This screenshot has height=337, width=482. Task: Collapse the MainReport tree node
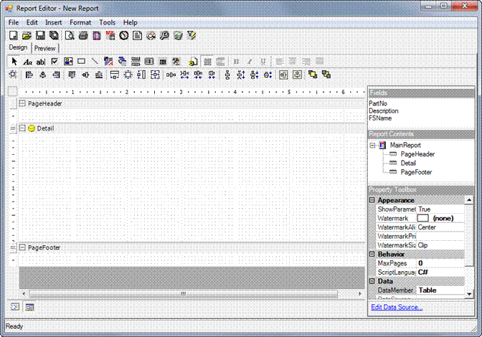click(373, 145)
